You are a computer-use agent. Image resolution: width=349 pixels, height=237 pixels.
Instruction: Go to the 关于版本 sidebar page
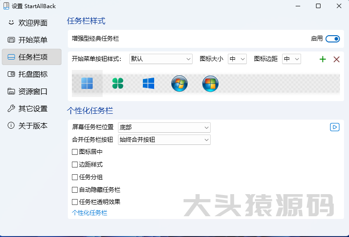[x=32, y=125]
